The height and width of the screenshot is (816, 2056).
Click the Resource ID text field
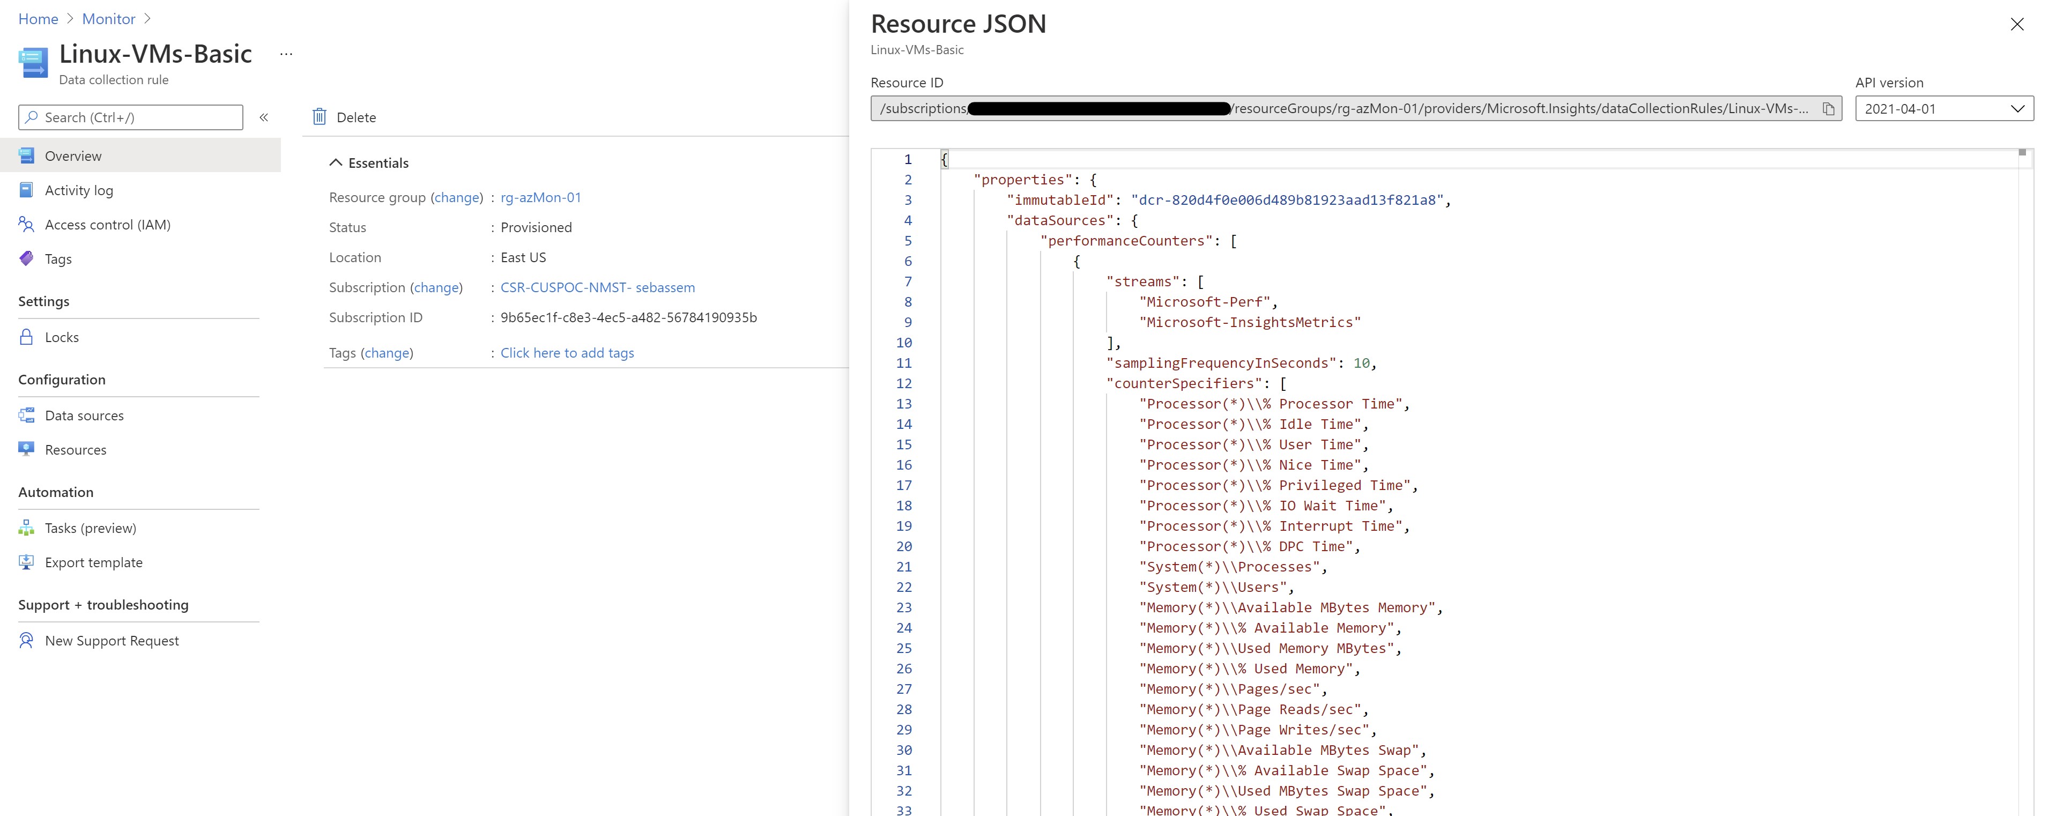point(1356,109)
